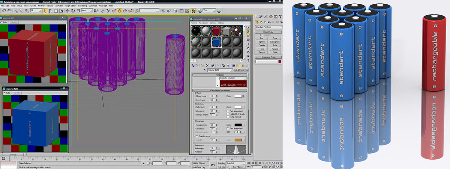
Task: Open the Standard Primitives category dropdown
Action: 269,27
